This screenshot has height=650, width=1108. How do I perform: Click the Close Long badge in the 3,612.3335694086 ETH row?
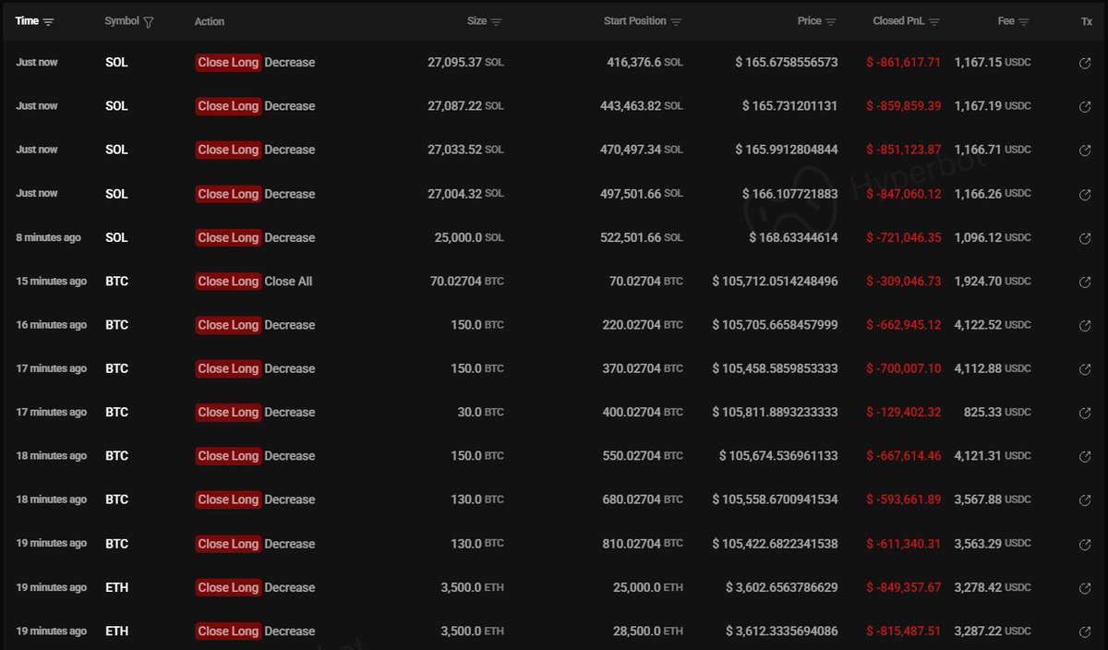click(x=228, y=632)
